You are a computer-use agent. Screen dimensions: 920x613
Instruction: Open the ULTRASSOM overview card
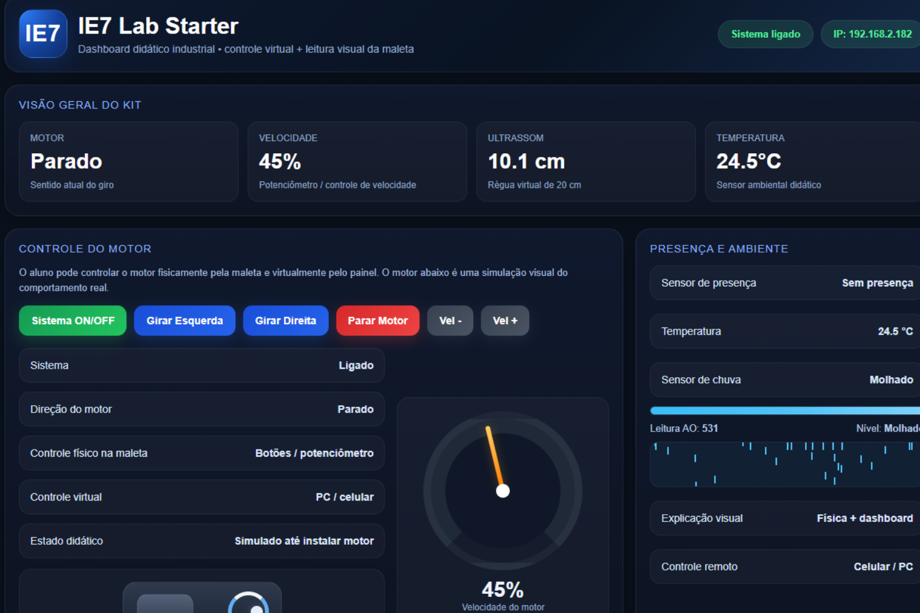coord(586,162)
